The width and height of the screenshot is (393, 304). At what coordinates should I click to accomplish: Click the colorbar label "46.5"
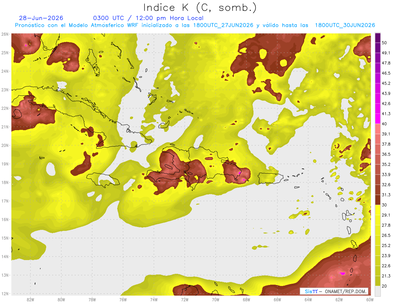386,73
